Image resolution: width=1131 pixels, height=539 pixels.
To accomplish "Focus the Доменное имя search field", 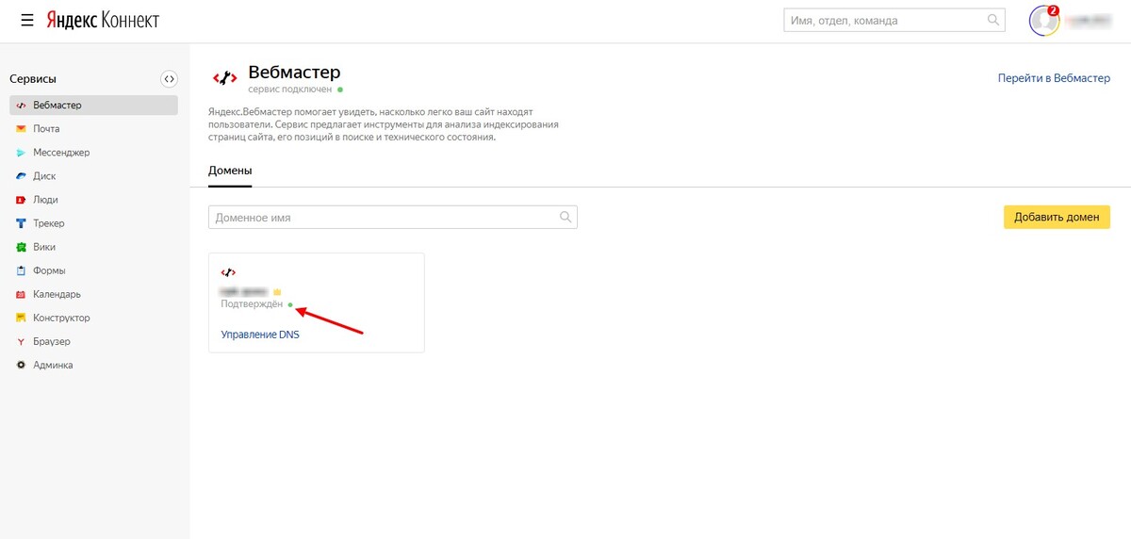I will coord(392,217).
